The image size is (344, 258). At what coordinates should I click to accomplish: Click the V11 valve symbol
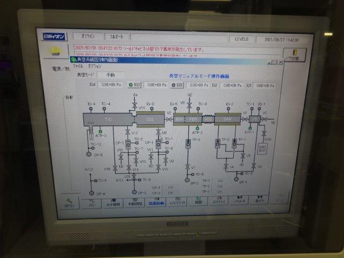click(x=151, y=157)
